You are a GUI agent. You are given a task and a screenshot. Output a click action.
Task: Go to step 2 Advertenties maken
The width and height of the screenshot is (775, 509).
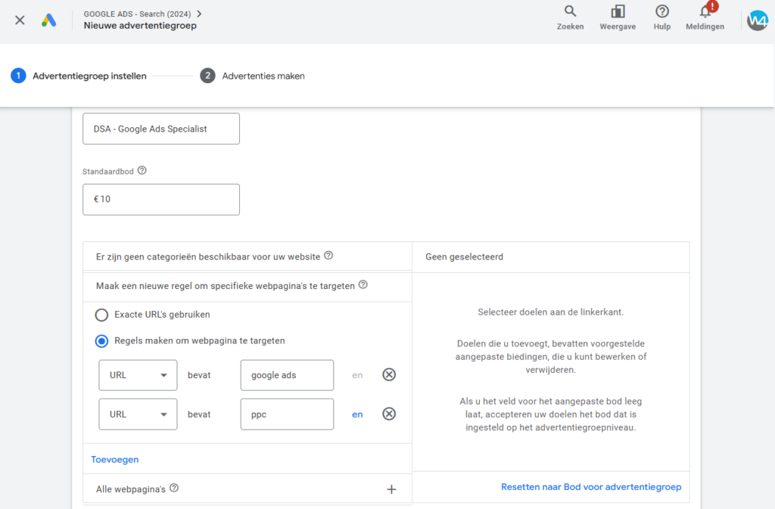[x=254, y=76]
